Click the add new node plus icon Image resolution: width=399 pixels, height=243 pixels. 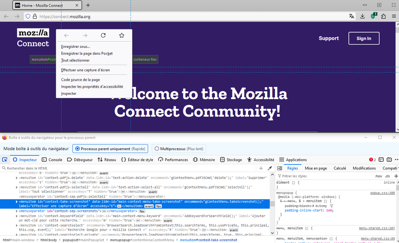[x=261, y=168]
